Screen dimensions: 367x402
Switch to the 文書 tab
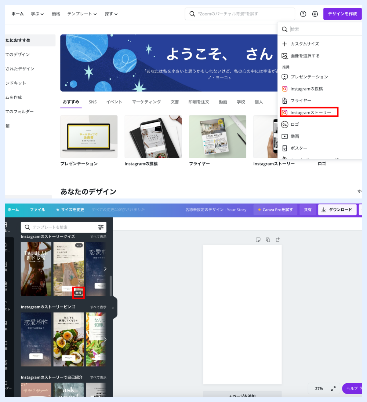pos(175,102)
